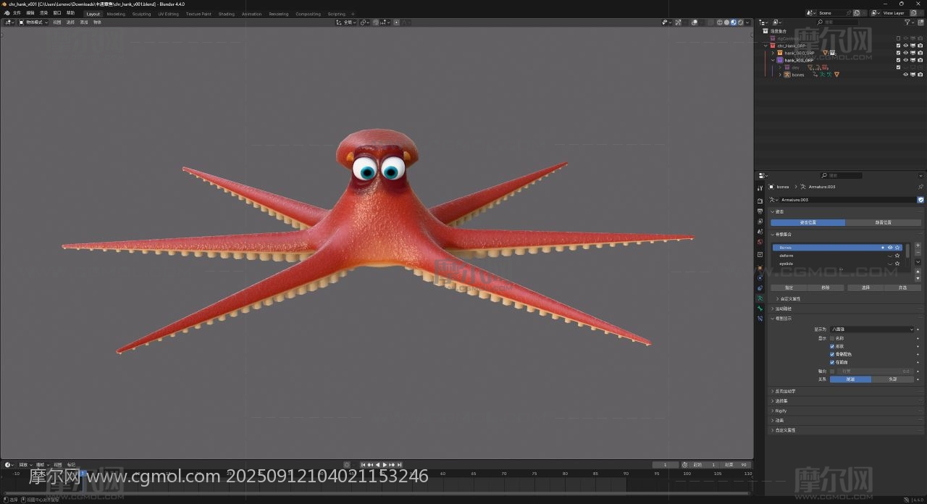Enable the 名称 (Names) display checkbox
Viewport: 927px width, 504px height.
[x=832, y=338]
